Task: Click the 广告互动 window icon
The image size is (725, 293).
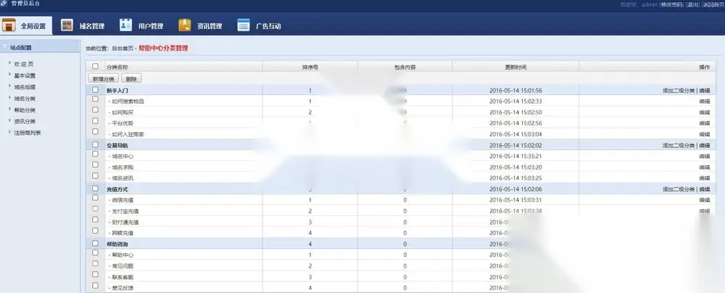Action: coord(244,25)
